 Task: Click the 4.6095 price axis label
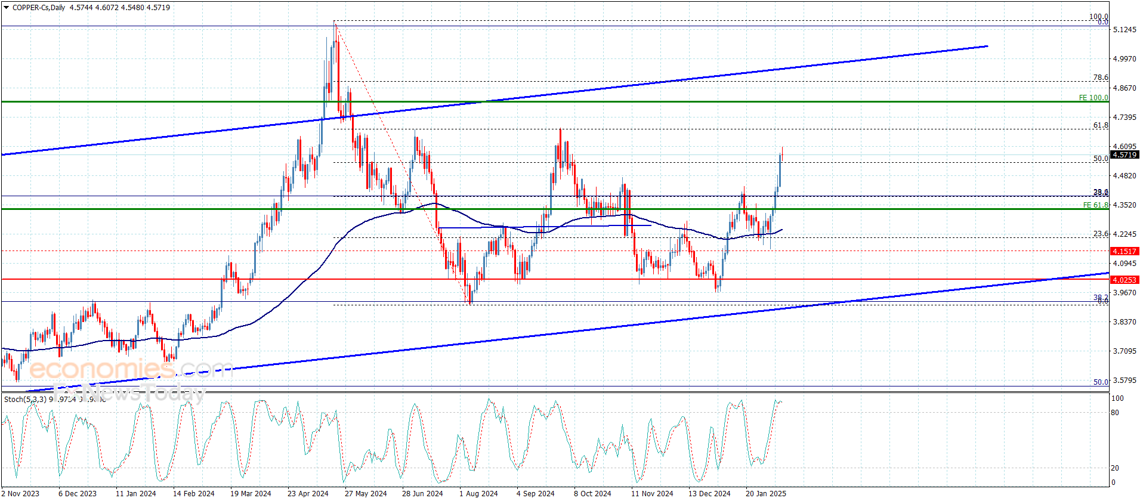point(1125,147)
